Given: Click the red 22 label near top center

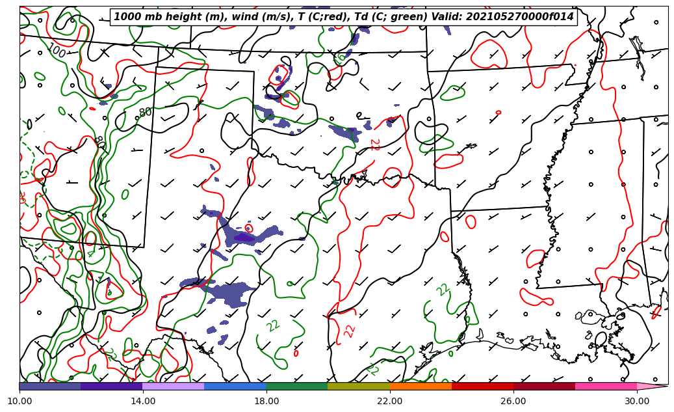Looking at the screenshot, I should pos(374,144).
